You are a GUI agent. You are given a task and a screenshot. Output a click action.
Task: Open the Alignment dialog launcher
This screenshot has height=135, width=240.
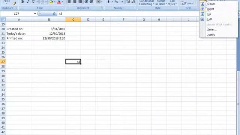tap(102, 8)
